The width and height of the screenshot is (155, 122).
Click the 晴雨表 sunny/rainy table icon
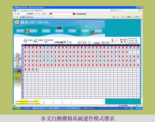(46, 40)
